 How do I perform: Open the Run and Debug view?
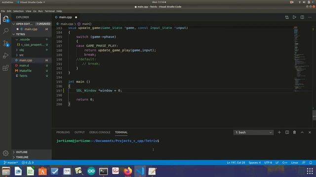coord(5,56)
